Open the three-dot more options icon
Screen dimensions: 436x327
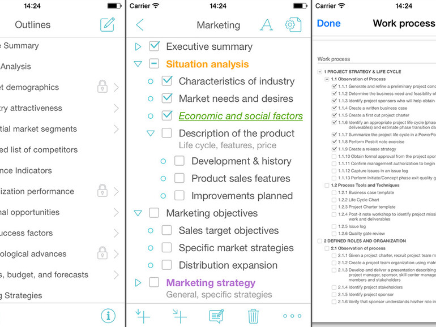click(x=292, y=316)
